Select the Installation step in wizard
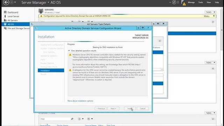 [x=51, y=70]
